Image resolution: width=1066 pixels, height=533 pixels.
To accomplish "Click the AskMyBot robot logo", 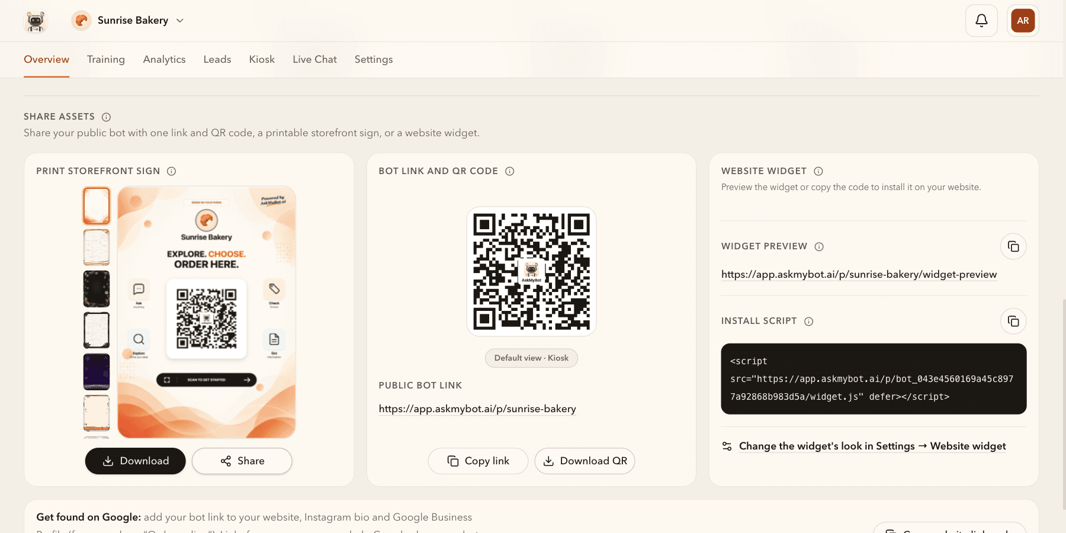I will click(36, 21).
